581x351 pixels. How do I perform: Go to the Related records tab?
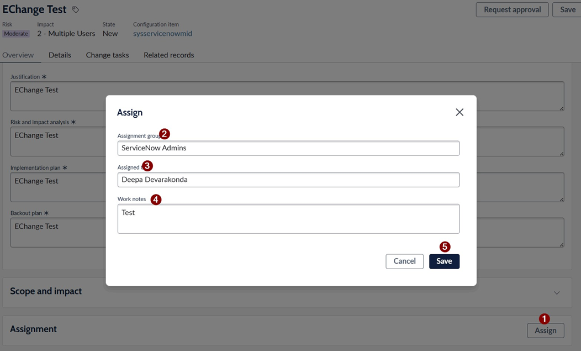pos(169,55)
